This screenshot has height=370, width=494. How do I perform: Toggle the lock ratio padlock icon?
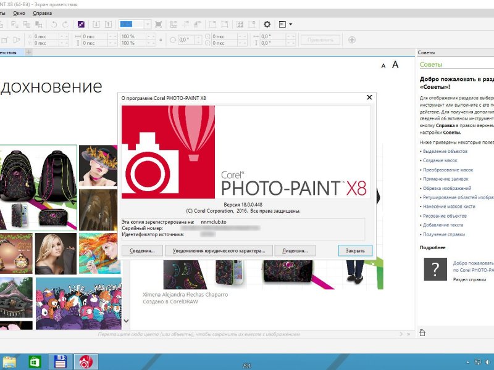pyautogui.click(x=161, y=40)
